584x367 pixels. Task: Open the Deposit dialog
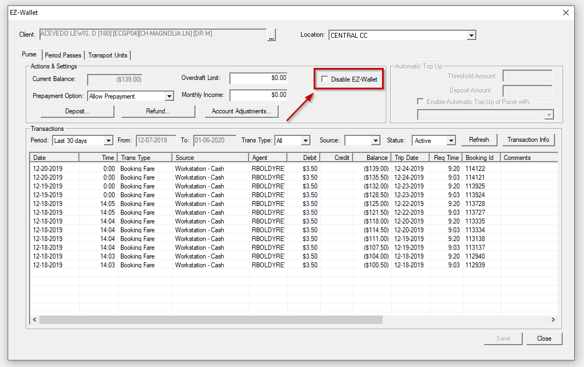tap(77, 111)
